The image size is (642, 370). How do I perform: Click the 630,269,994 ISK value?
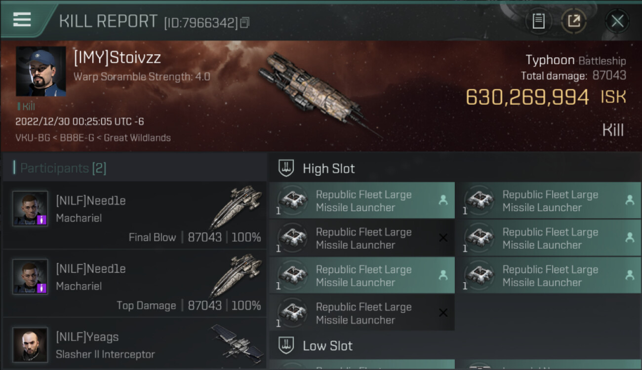pos(526,98)
